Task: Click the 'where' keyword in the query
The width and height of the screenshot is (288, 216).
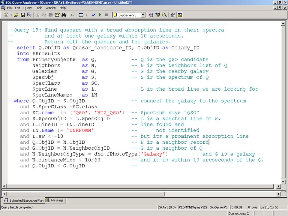Action: click(x=21, y=101)
